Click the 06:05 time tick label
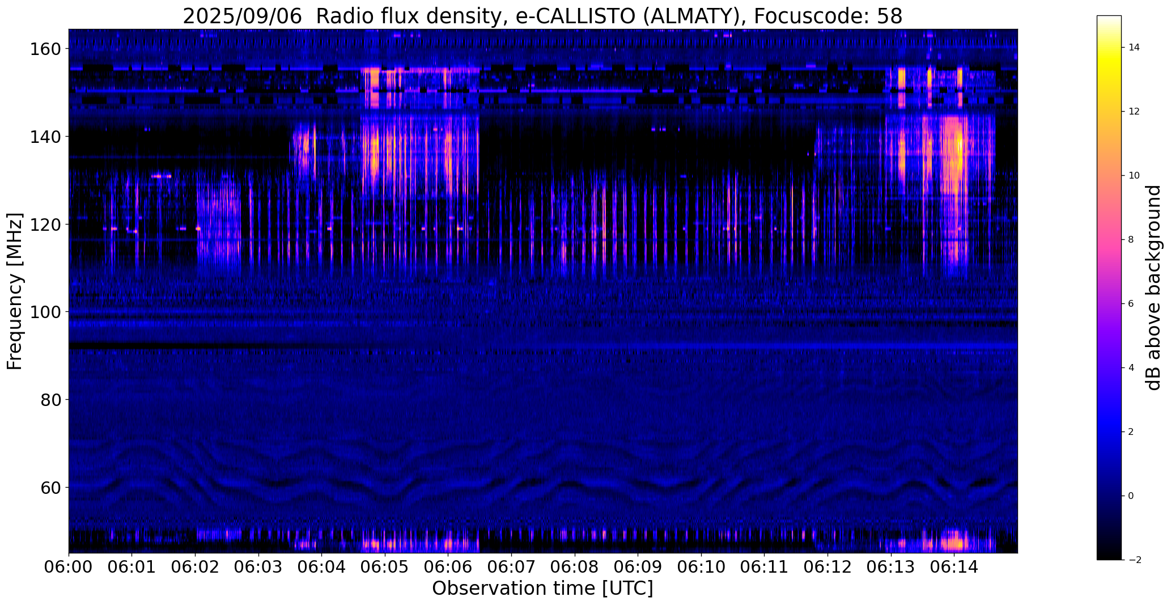Image resolution: width=1171 pixels, height=605 pixels. pyautogui.click(x=385, y=567)
